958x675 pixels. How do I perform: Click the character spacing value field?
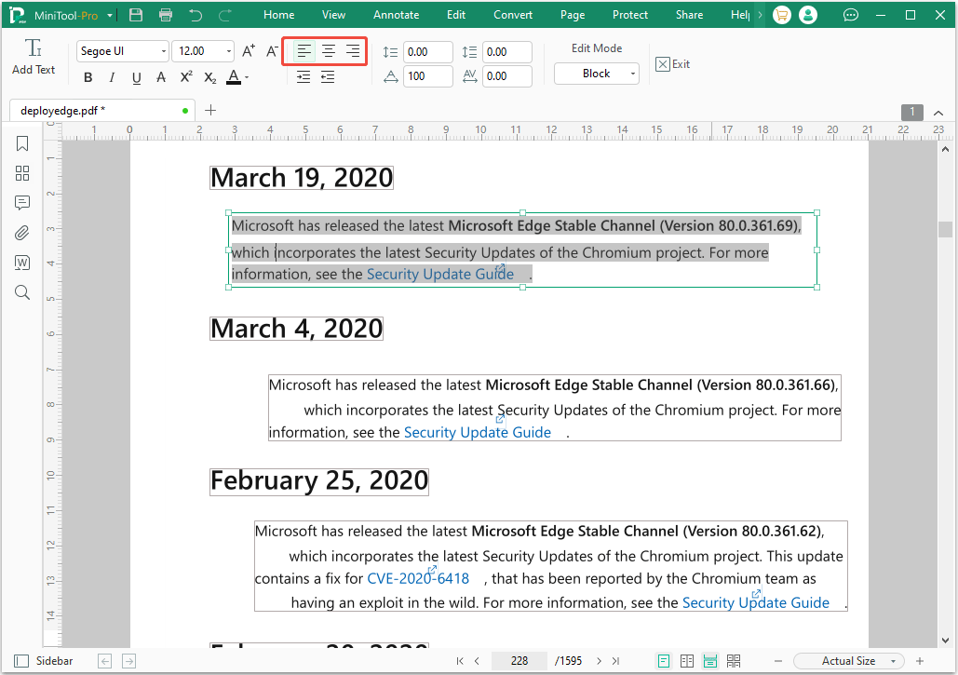click(507, 76)
